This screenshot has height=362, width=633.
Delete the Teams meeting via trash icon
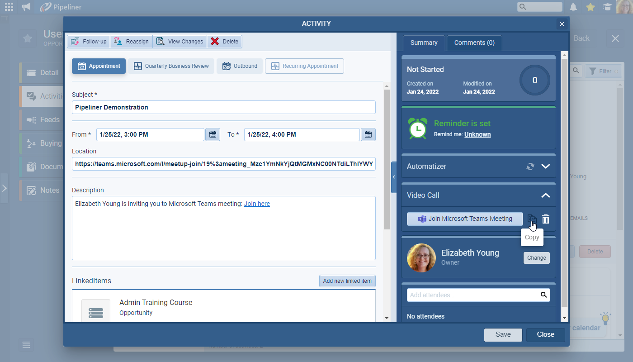point(546,219)
